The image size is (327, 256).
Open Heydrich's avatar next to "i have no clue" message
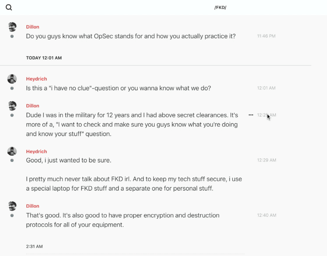(x=12, y=79)
